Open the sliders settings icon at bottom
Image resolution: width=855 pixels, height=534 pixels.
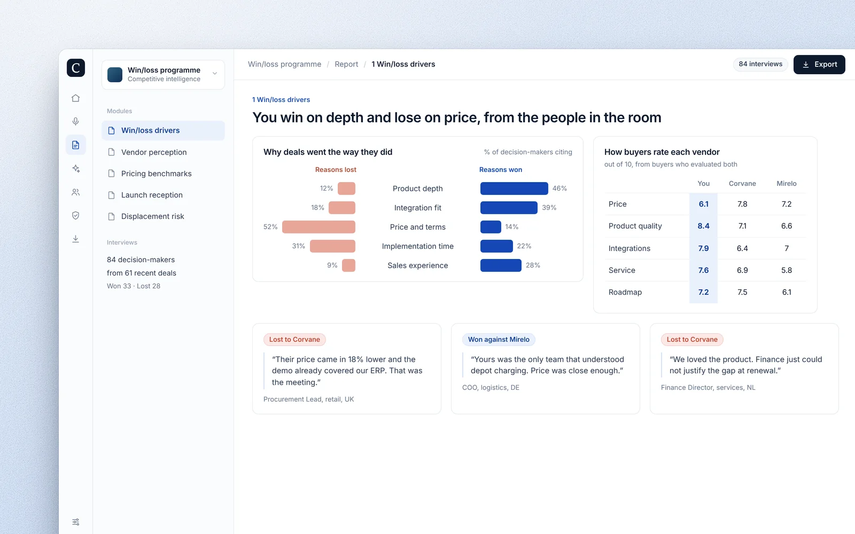pyautogui.click(x=76, y=522)
